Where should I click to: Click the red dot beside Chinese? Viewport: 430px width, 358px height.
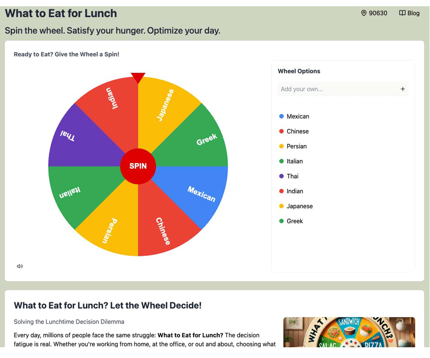coord(282,131)
